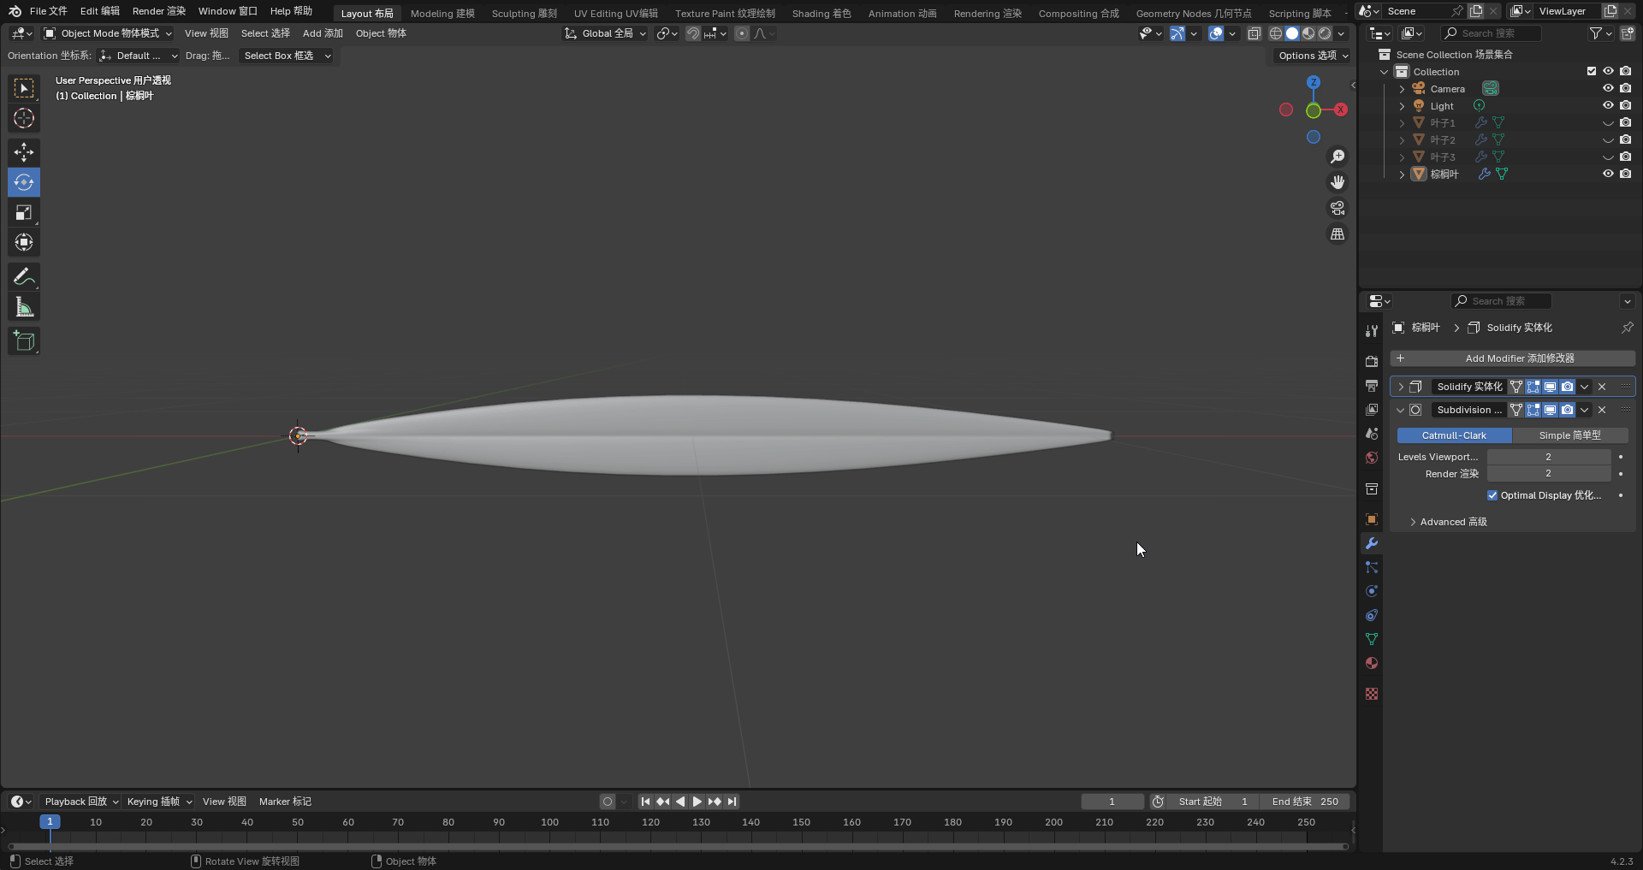This screenshot has width=1643, height=870.
Task: Open the View Layer properties tab
Action: 1372,410
